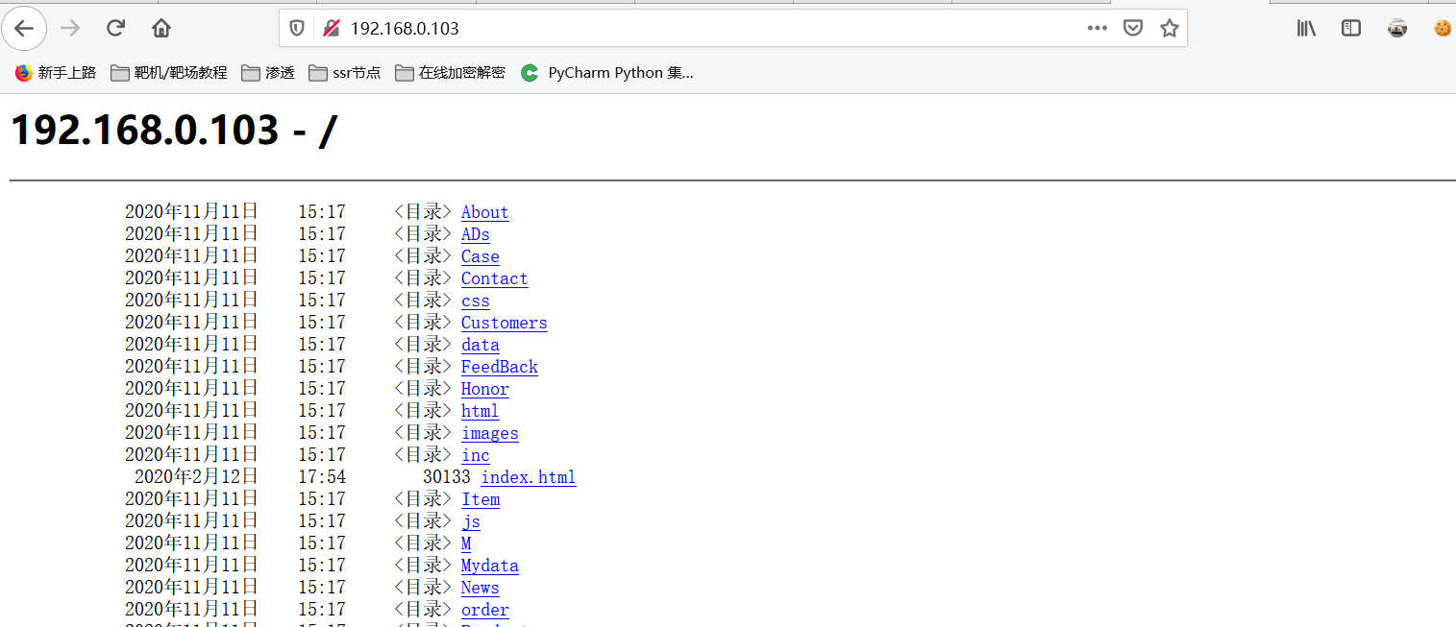Open the js directory link

point(470,521)
